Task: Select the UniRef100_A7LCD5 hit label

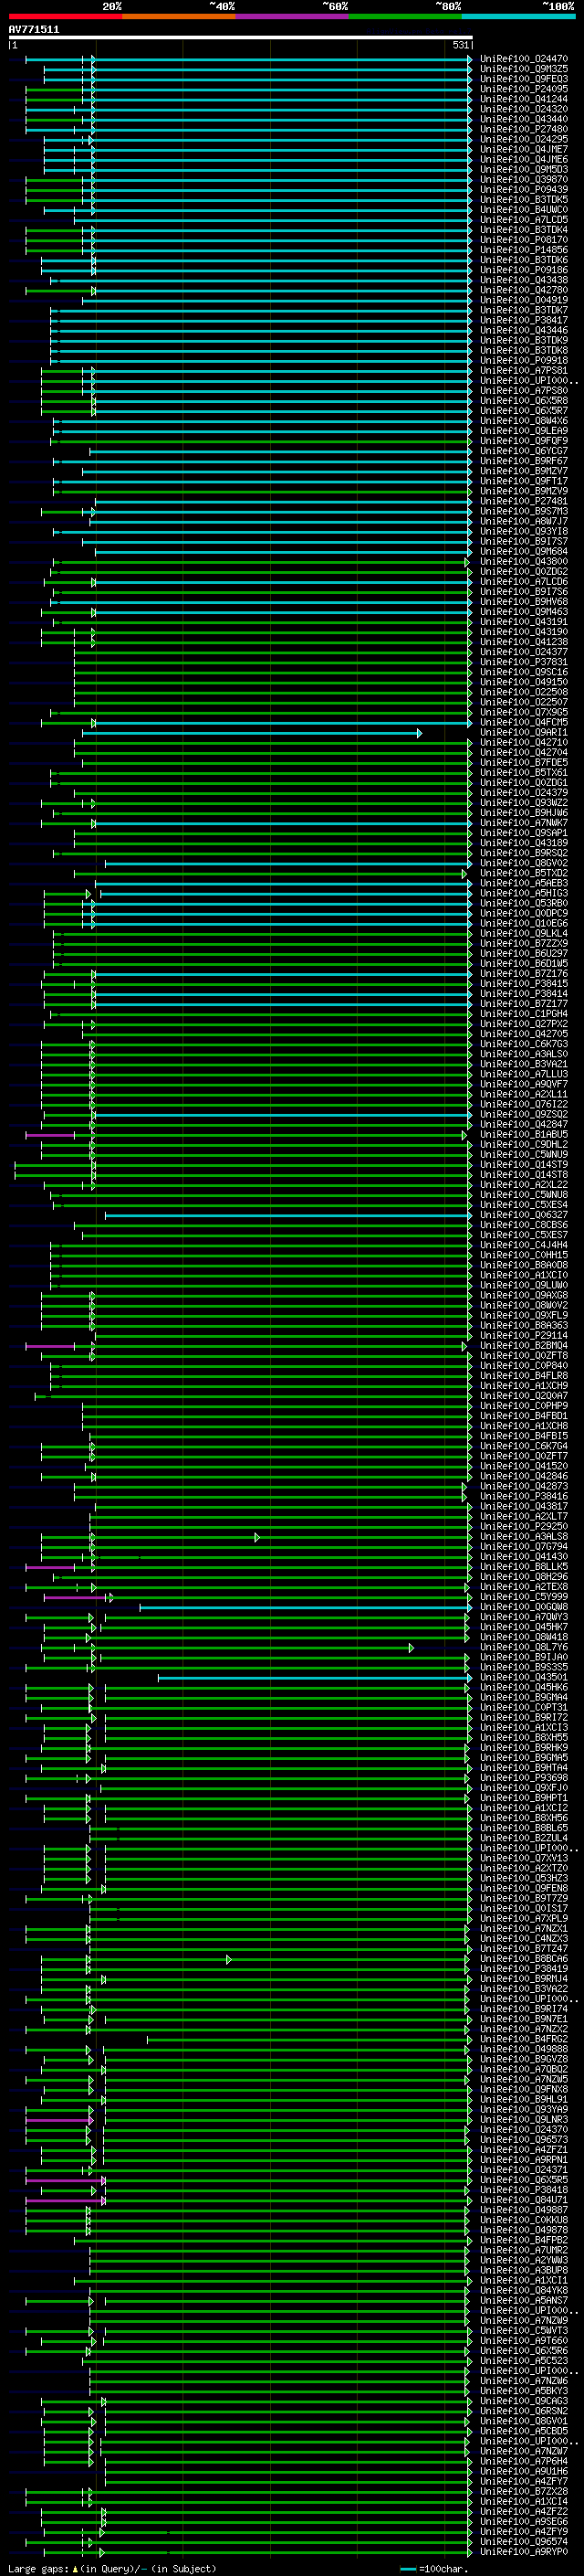Action: 524,220
